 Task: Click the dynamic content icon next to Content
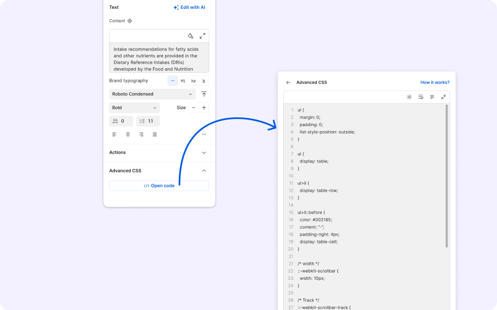pos(130,21)
